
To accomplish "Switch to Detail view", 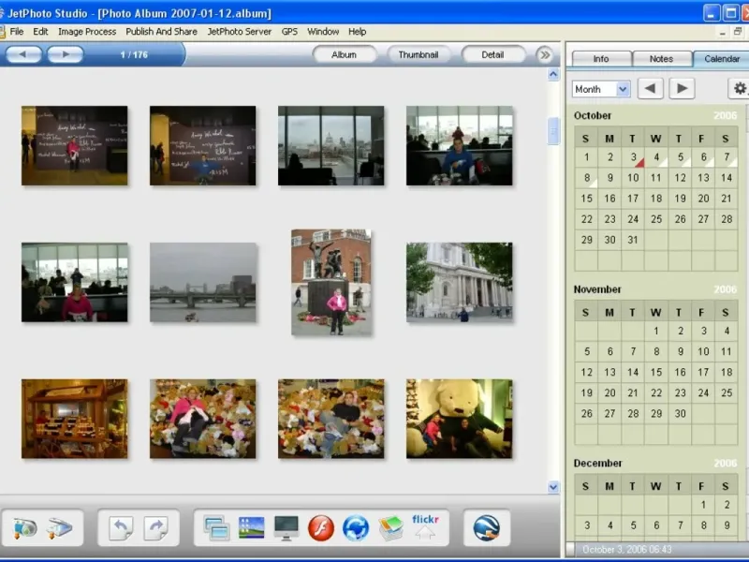I will pyautogui.click(x=492, y=55).
